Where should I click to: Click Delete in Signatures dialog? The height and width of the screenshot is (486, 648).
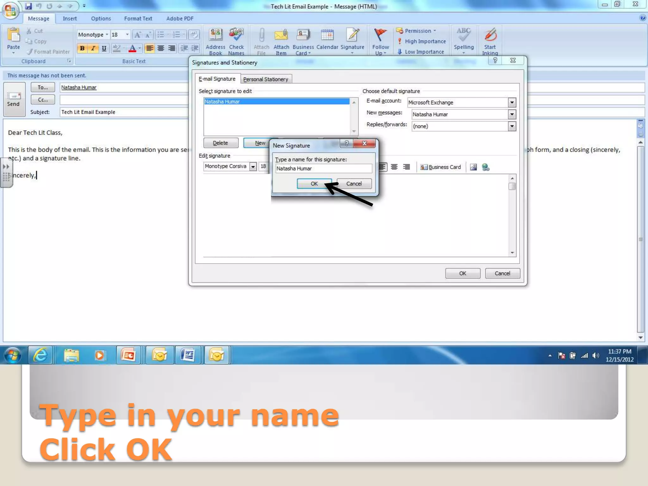click(x=221, y=143)
